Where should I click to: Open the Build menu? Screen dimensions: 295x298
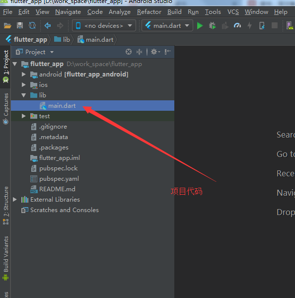174,12
